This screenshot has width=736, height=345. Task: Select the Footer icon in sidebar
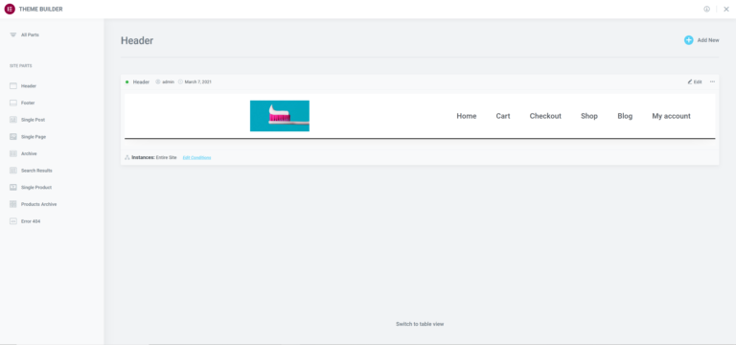(13, 103)
